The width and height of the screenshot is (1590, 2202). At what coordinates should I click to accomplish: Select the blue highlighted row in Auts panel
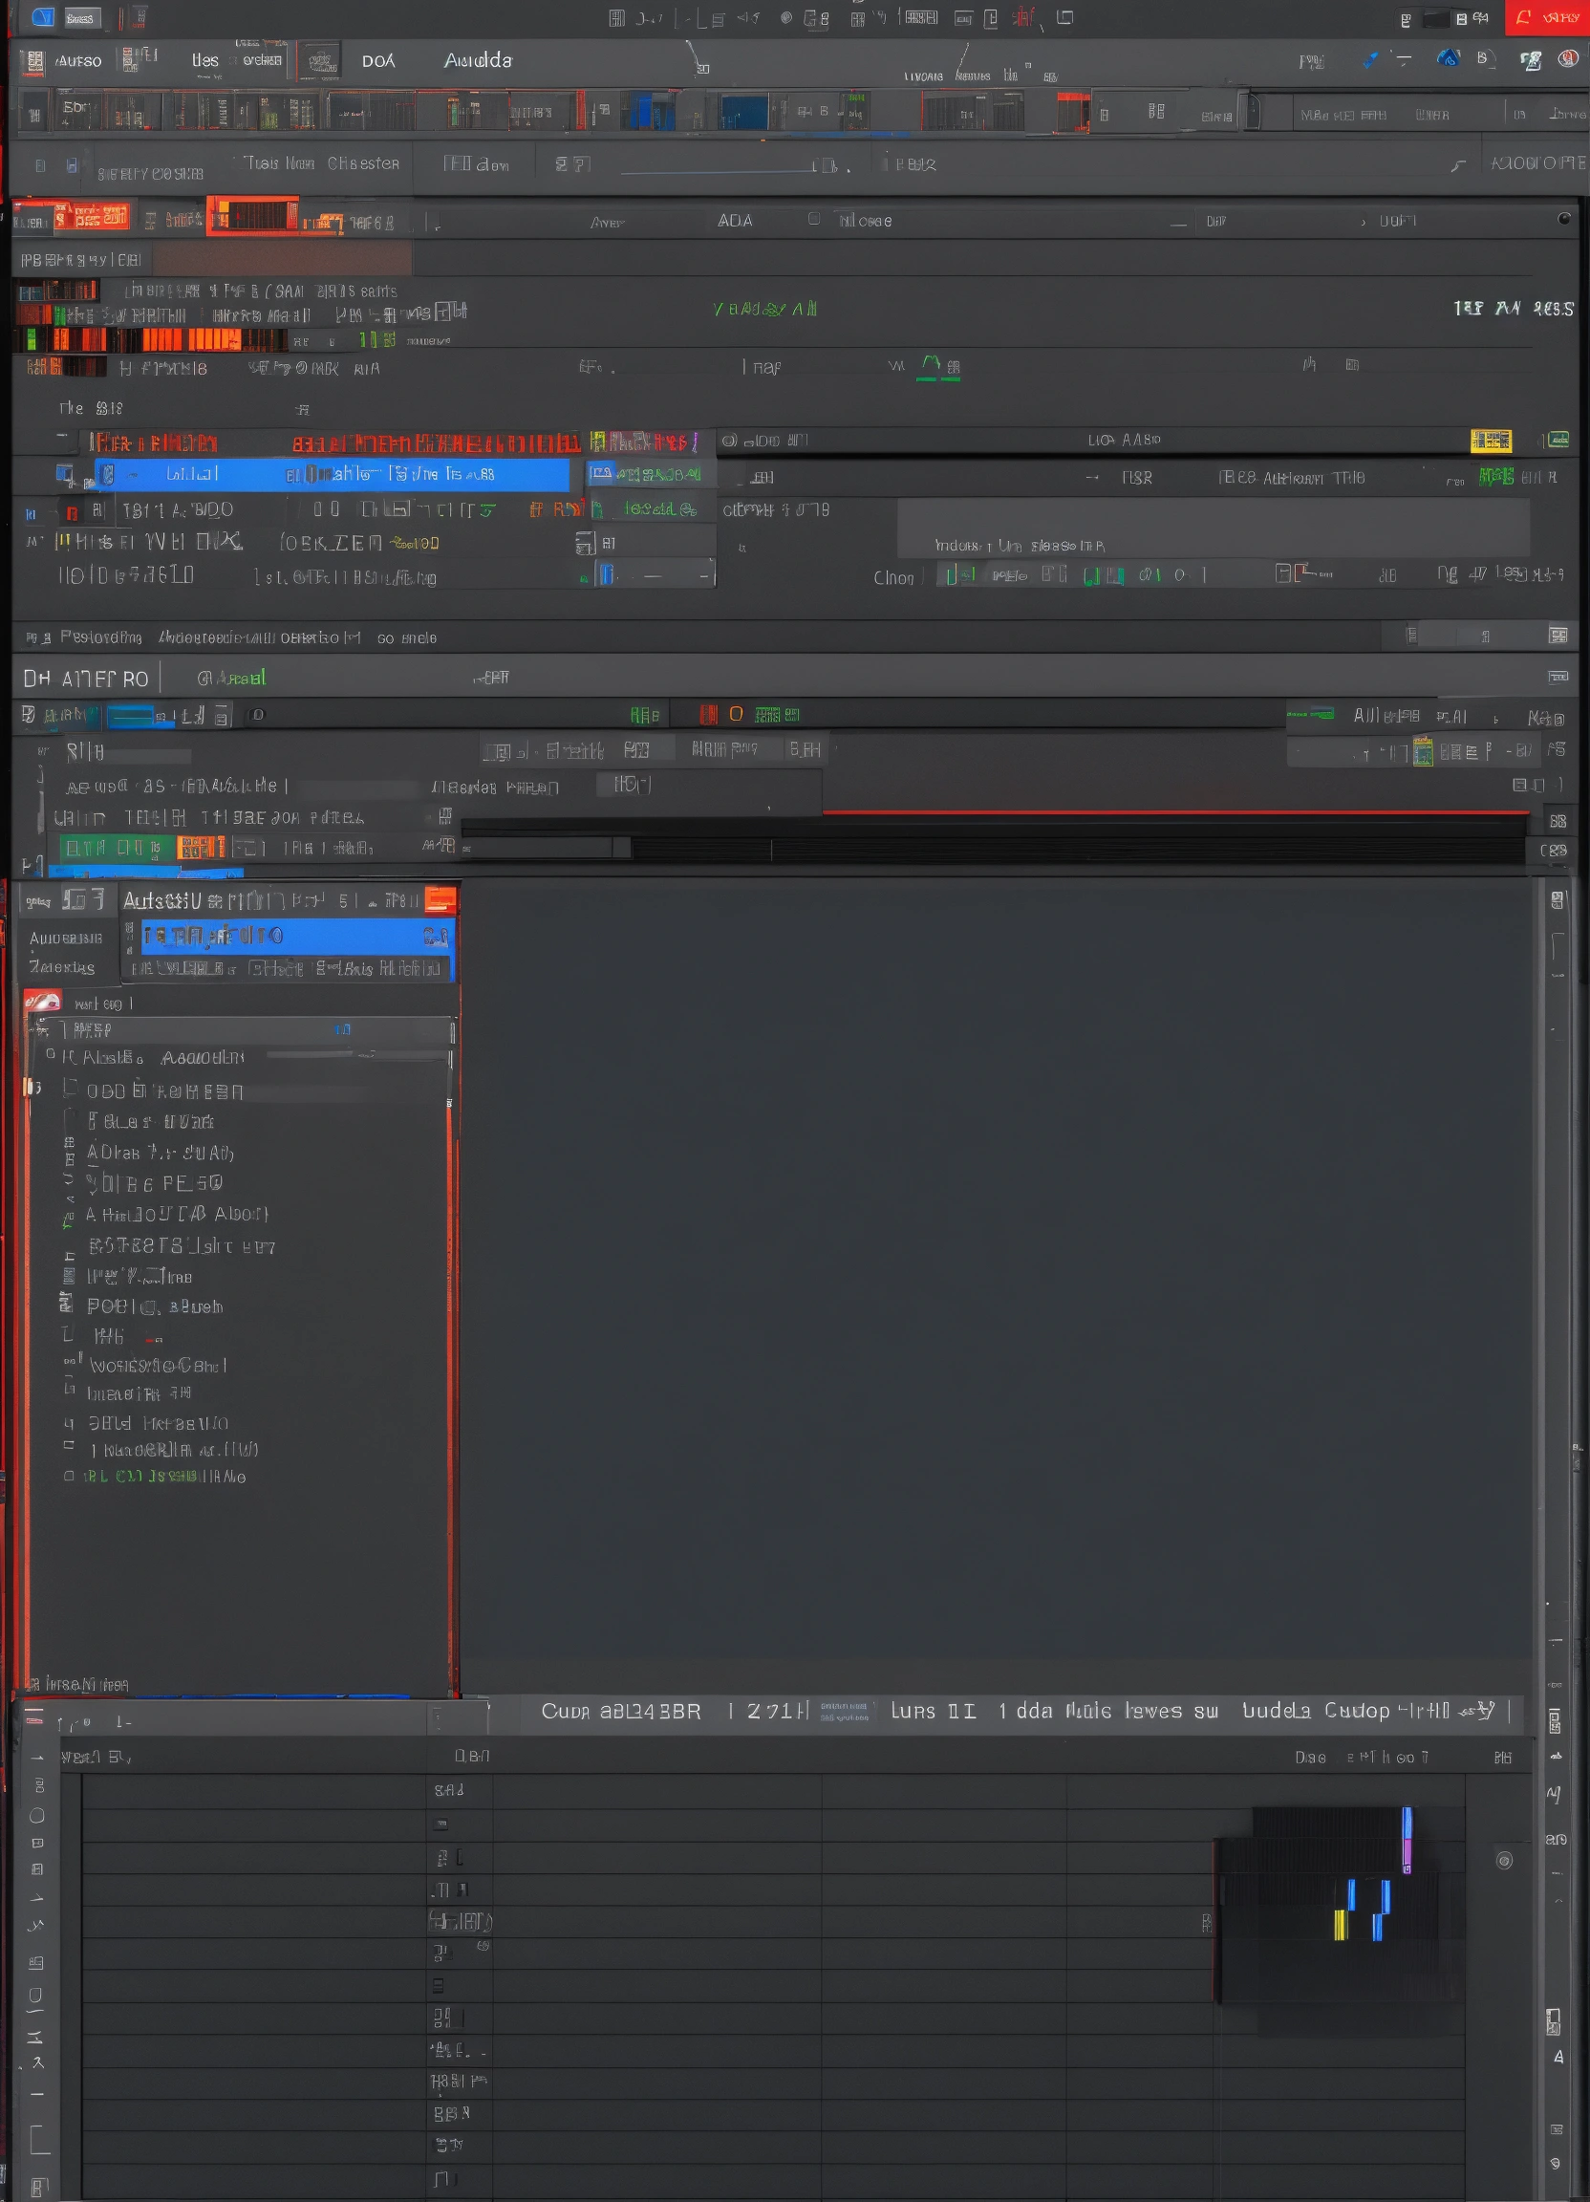[291, 936]
